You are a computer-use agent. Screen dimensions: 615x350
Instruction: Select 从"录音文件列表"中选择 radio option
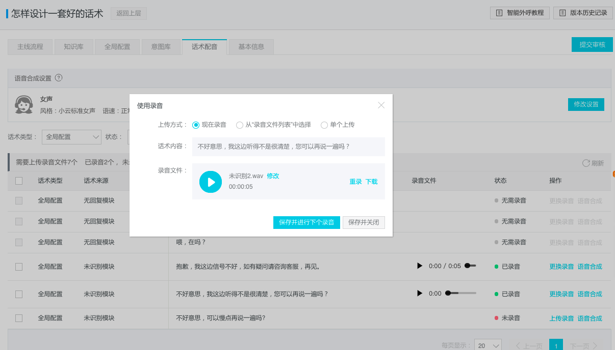tap(240, 125)
